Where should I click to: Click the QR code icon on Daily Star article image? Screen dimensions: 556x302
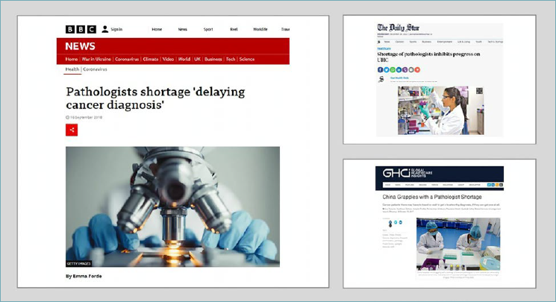click(479, 91)
